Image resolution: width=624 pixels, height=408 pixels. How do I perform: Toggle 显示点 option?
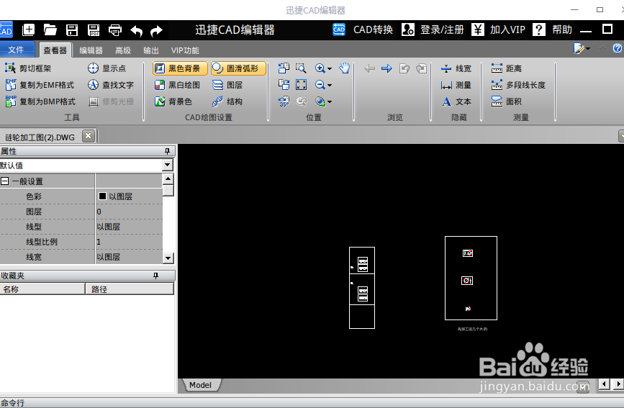107,68
